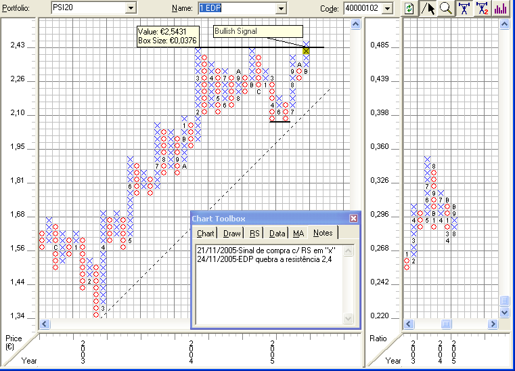Viewport: 515px width, 371px height.
Task: Activate the magnifying glass zoom tool
Action: click(446, 8)
